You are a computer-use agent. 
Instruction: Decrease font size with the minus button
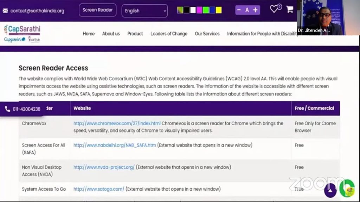pos(239,10)
